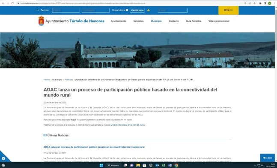Tick the Recuérdame checkbox
Image resolution: width=277 pixels, height=168 pixels.
[127, 10]
